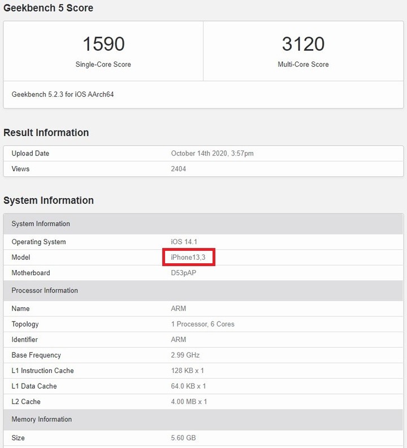Screen dimensions: 407x448
Task: Click the 'Geekbench 5 Score' heading
Action: coord(48,8)
